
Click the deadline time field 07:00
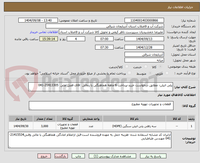[104, 39]
